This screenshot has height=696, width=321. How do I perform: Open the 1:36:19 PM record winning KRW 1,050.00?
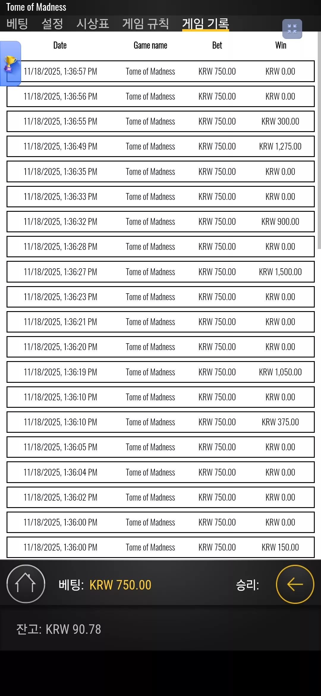tap(160, 372)
